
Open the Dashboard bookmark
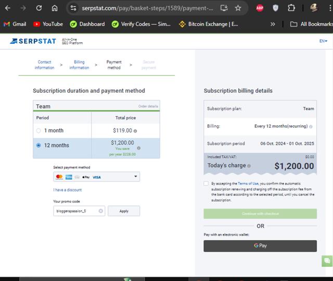click(87, 24)
